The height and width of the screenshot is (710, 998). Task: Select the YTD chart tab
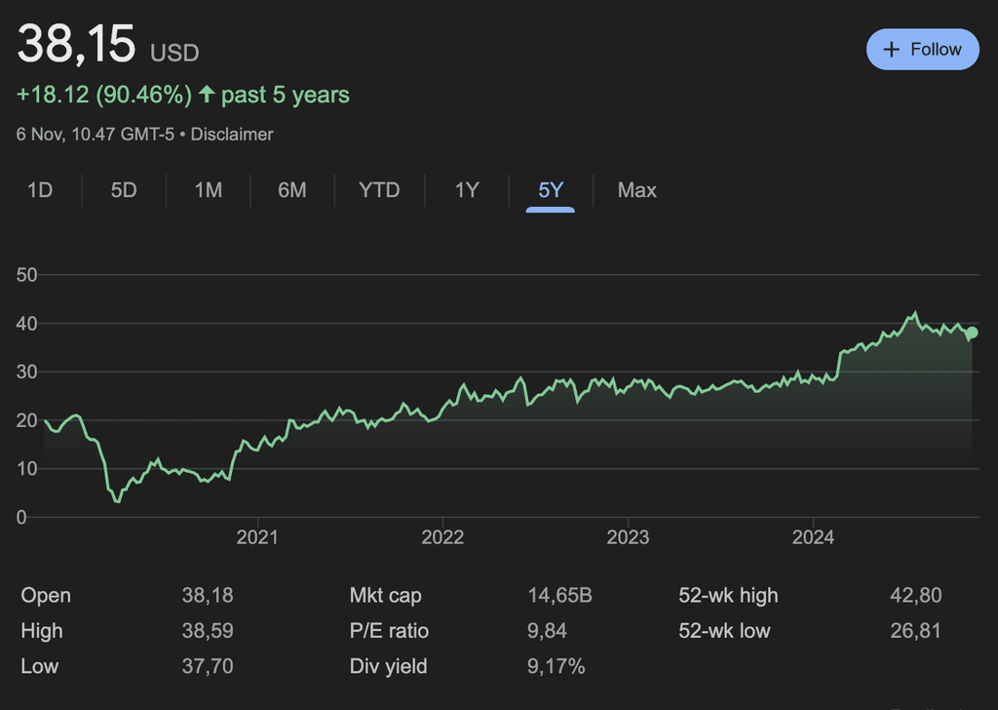click(379, 190)
